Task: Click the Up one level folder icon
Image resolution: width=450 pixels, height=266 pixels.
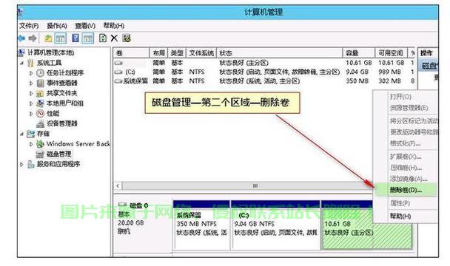Action: tap(47, 38)
